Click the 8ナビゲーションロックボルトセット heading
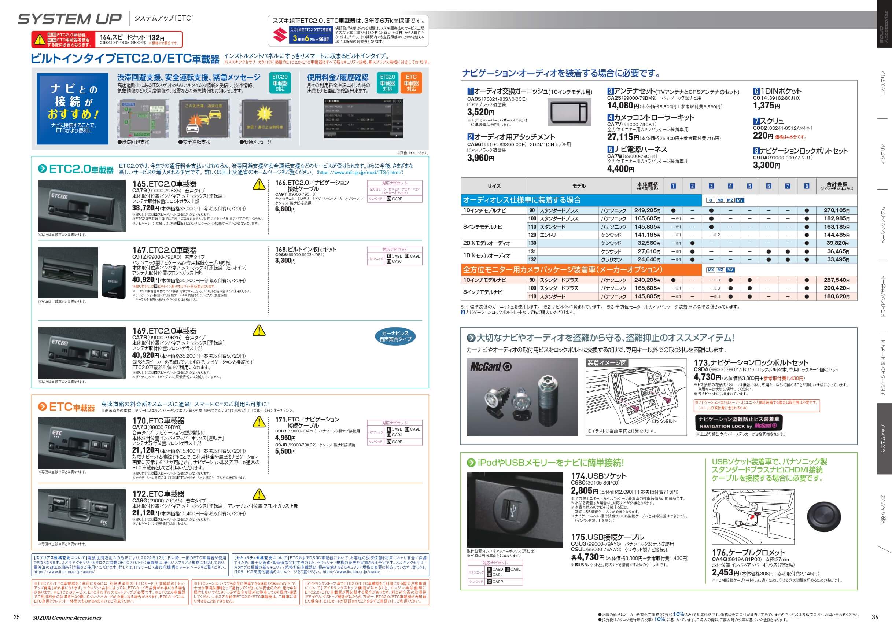 (800, 151)
